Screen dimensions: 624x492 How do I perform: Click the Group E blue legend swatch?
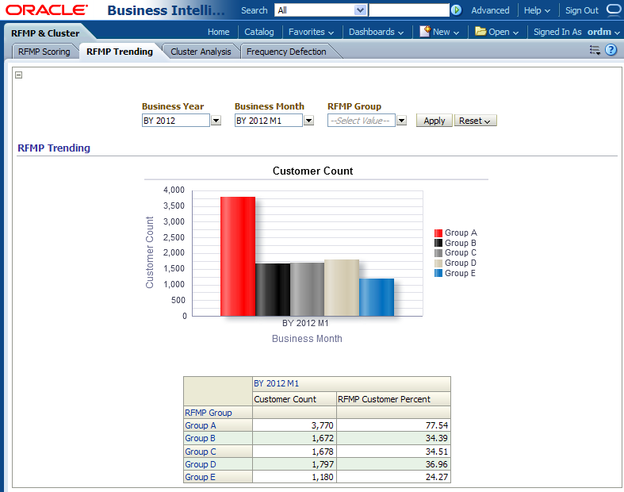coord(438,273)
